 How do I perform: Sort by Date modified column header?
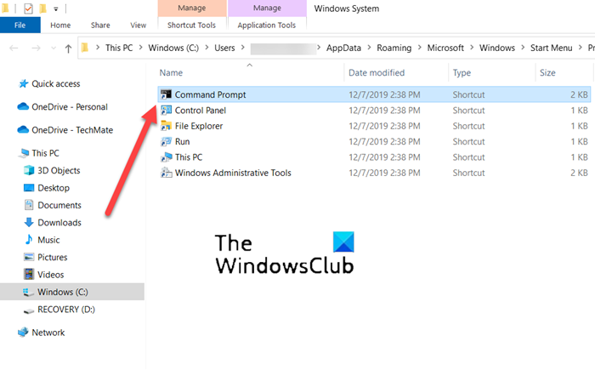(x=377, y=72)
